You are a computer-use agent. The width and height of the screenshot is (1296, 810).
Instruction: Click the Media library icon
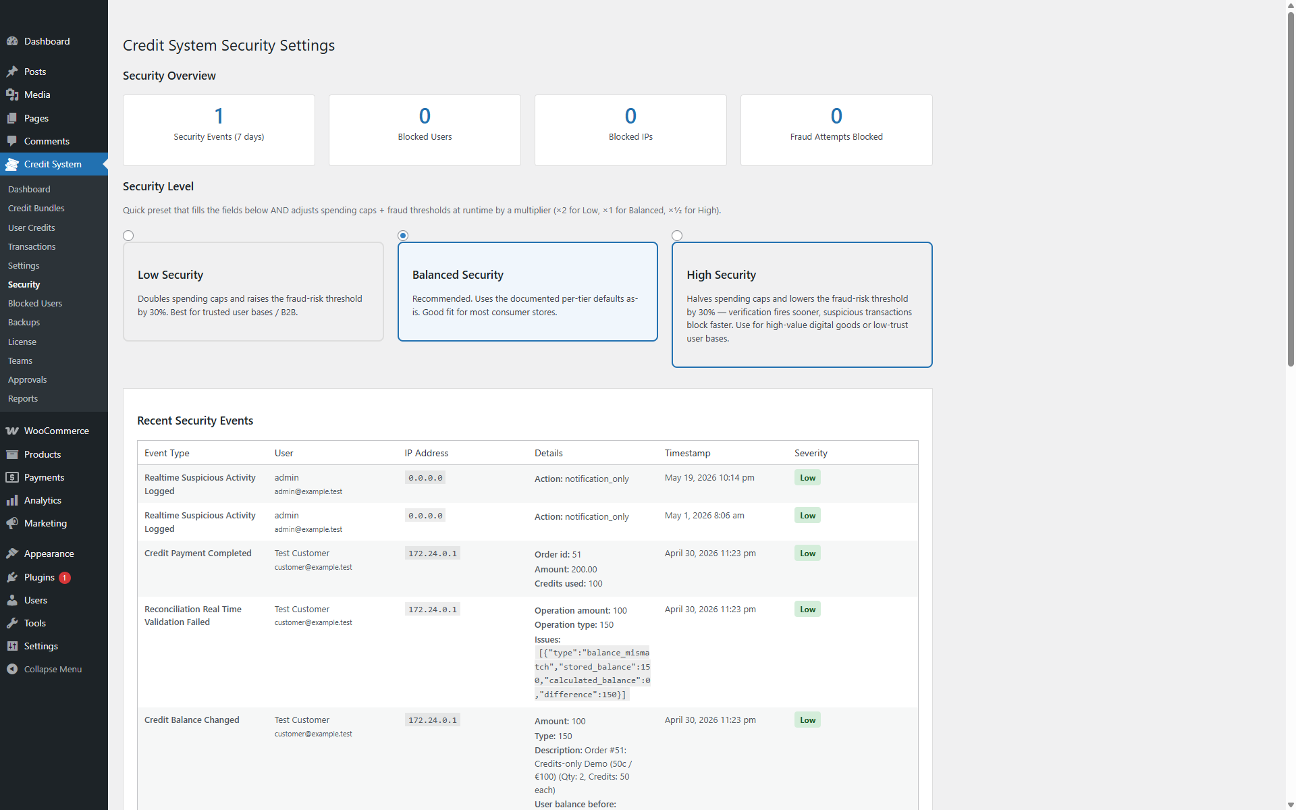coord(12,94)
